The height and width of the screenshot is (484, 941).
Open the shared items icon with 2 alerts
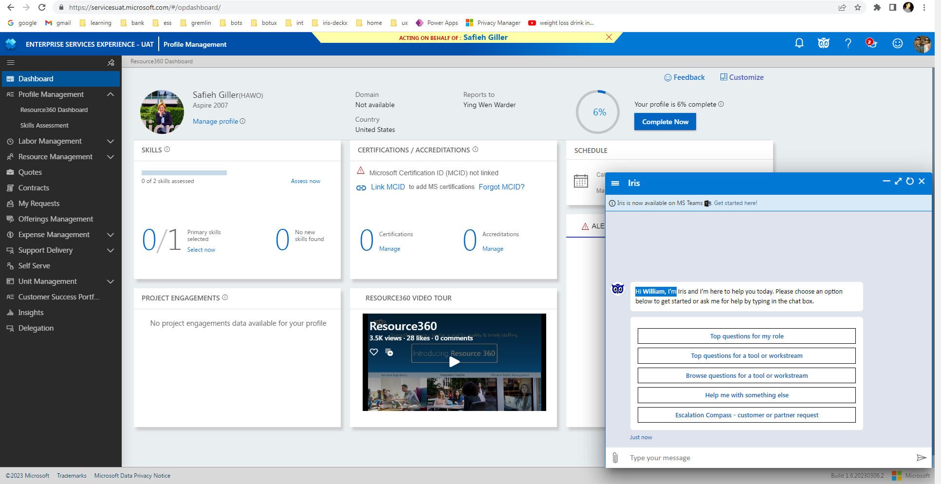point(872,43)
